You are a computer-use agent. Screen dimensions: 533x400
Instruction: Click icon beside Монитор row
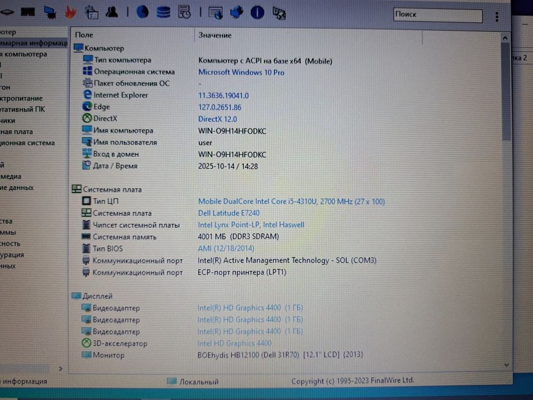pos(86,355)
